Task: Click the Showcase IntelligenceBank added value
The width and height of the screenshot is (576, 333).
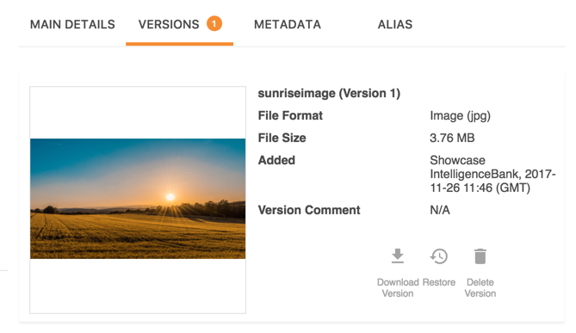Action: point(492,174)
